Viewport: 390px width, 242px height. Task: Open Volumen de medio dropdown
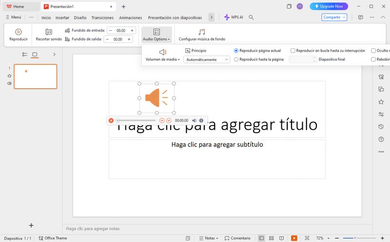click(x=163, y=60)
